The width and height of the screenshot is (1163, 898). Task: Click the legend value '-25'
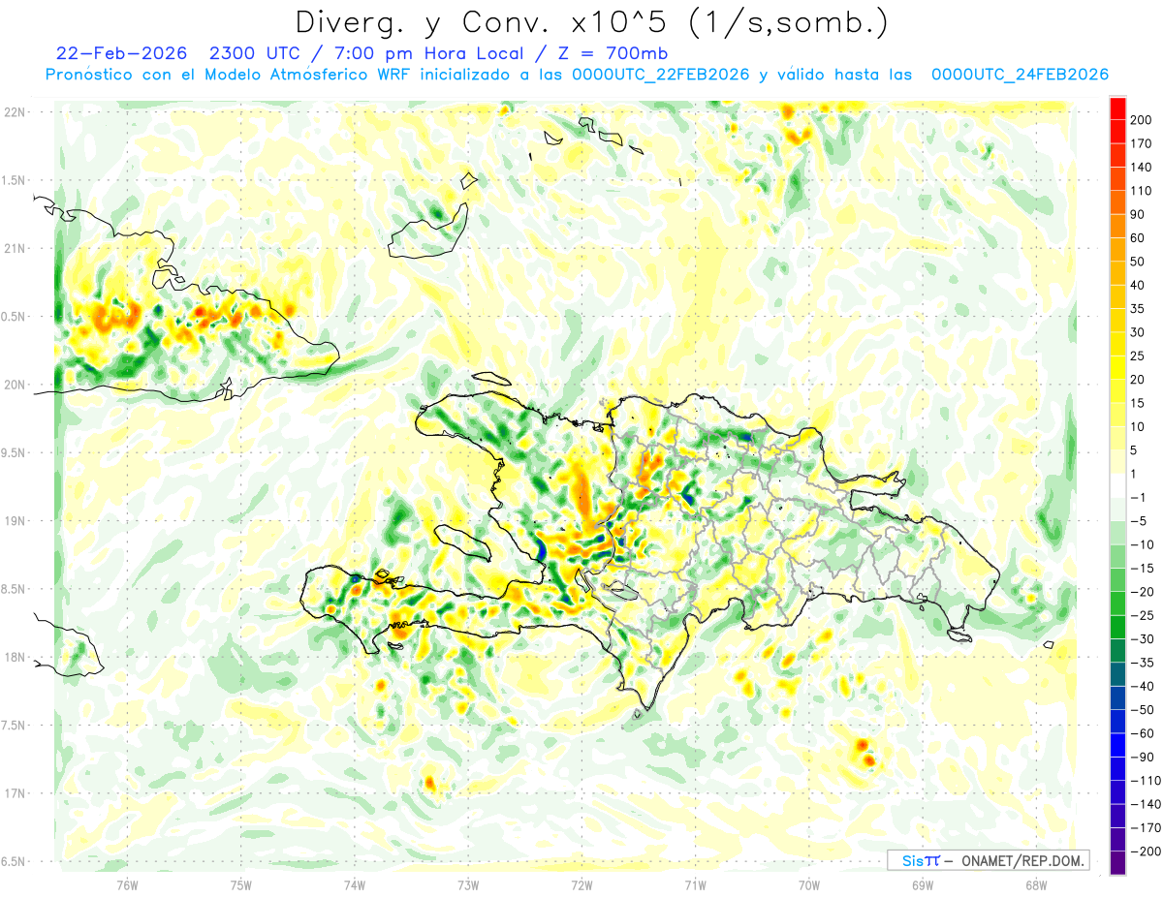coord(1142,615)
